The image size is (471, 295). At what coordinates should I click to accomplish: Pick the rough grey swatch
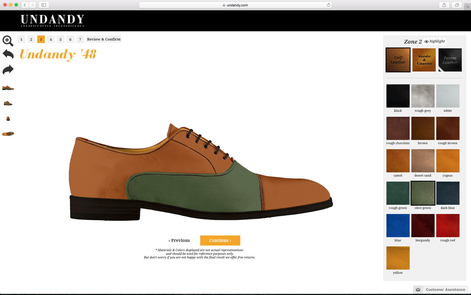pyautogui.click(x=423, y=96)
